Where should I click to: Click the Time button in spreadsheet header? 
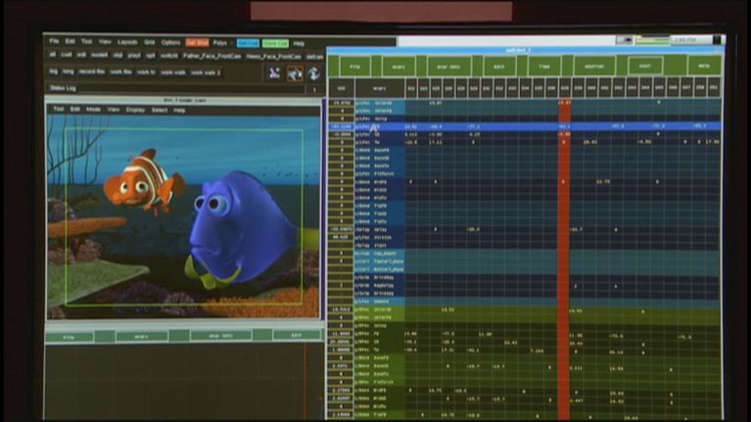coord(544,66)
